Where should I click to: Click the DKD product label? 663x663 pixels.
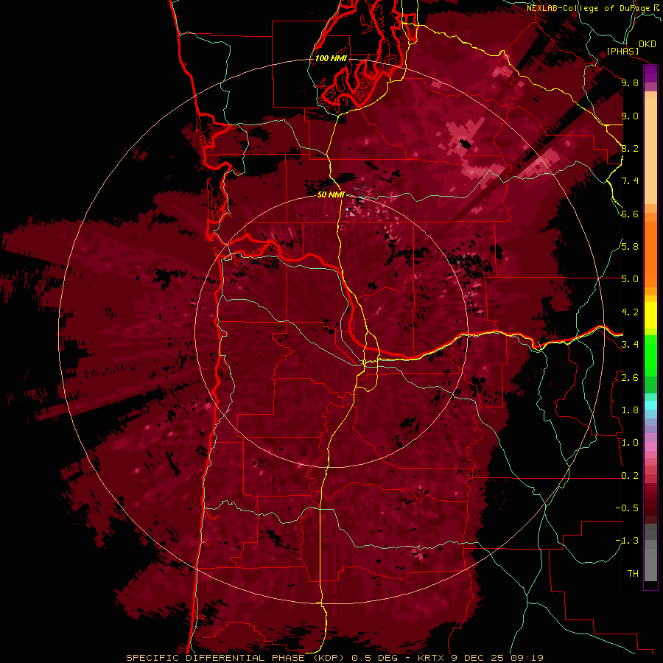tap(648, 44)
